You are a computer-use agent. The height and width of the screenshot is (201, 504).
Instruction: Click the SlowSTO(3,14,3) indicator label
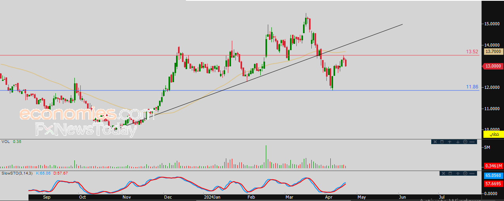[17, 173]
